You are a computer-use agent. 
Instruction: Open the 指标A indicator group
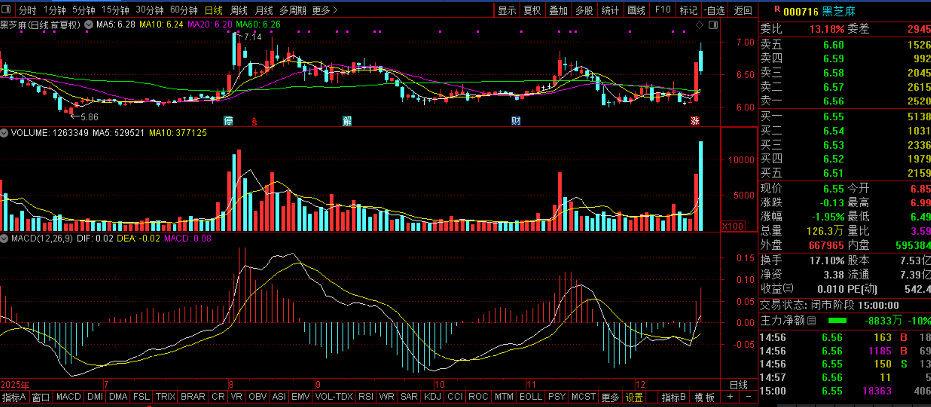point(14,397)
